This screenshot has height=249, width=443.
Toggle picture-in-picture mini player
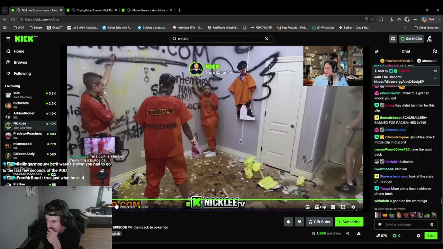[307, 207]
